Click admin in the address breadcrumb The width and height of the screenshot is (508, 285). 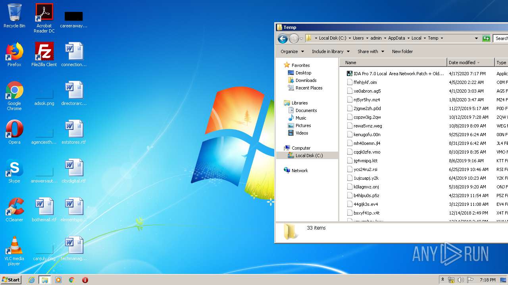coord(376,38)
